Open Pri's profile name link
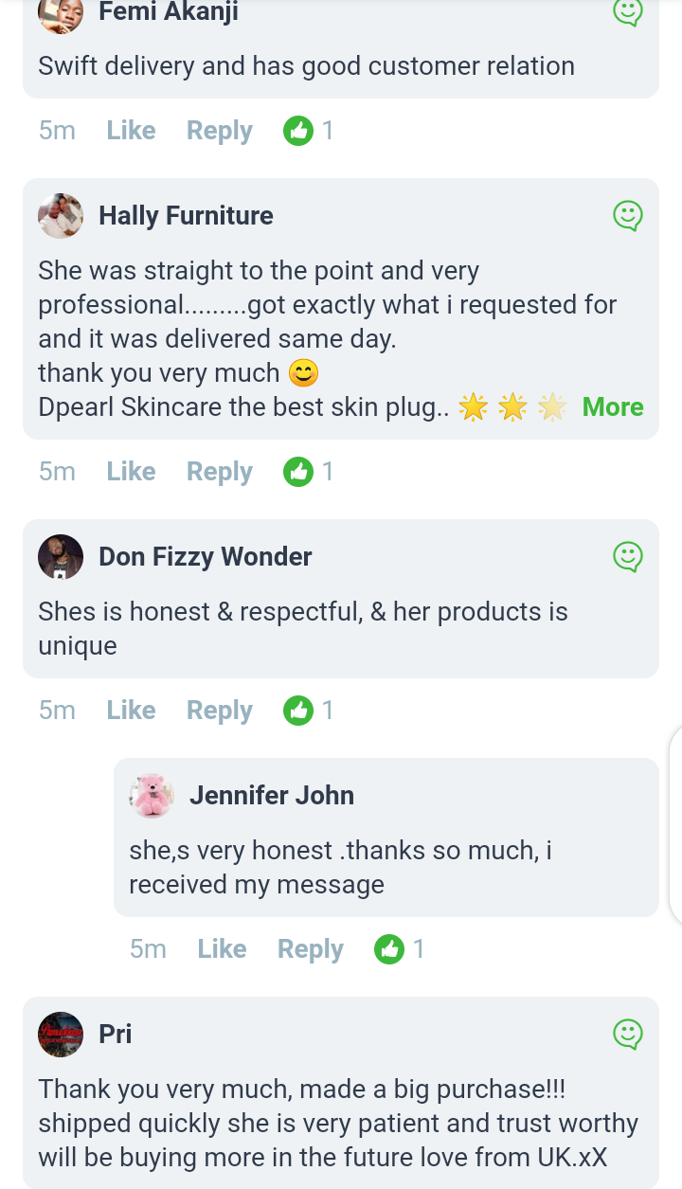 pos(116,1034)
